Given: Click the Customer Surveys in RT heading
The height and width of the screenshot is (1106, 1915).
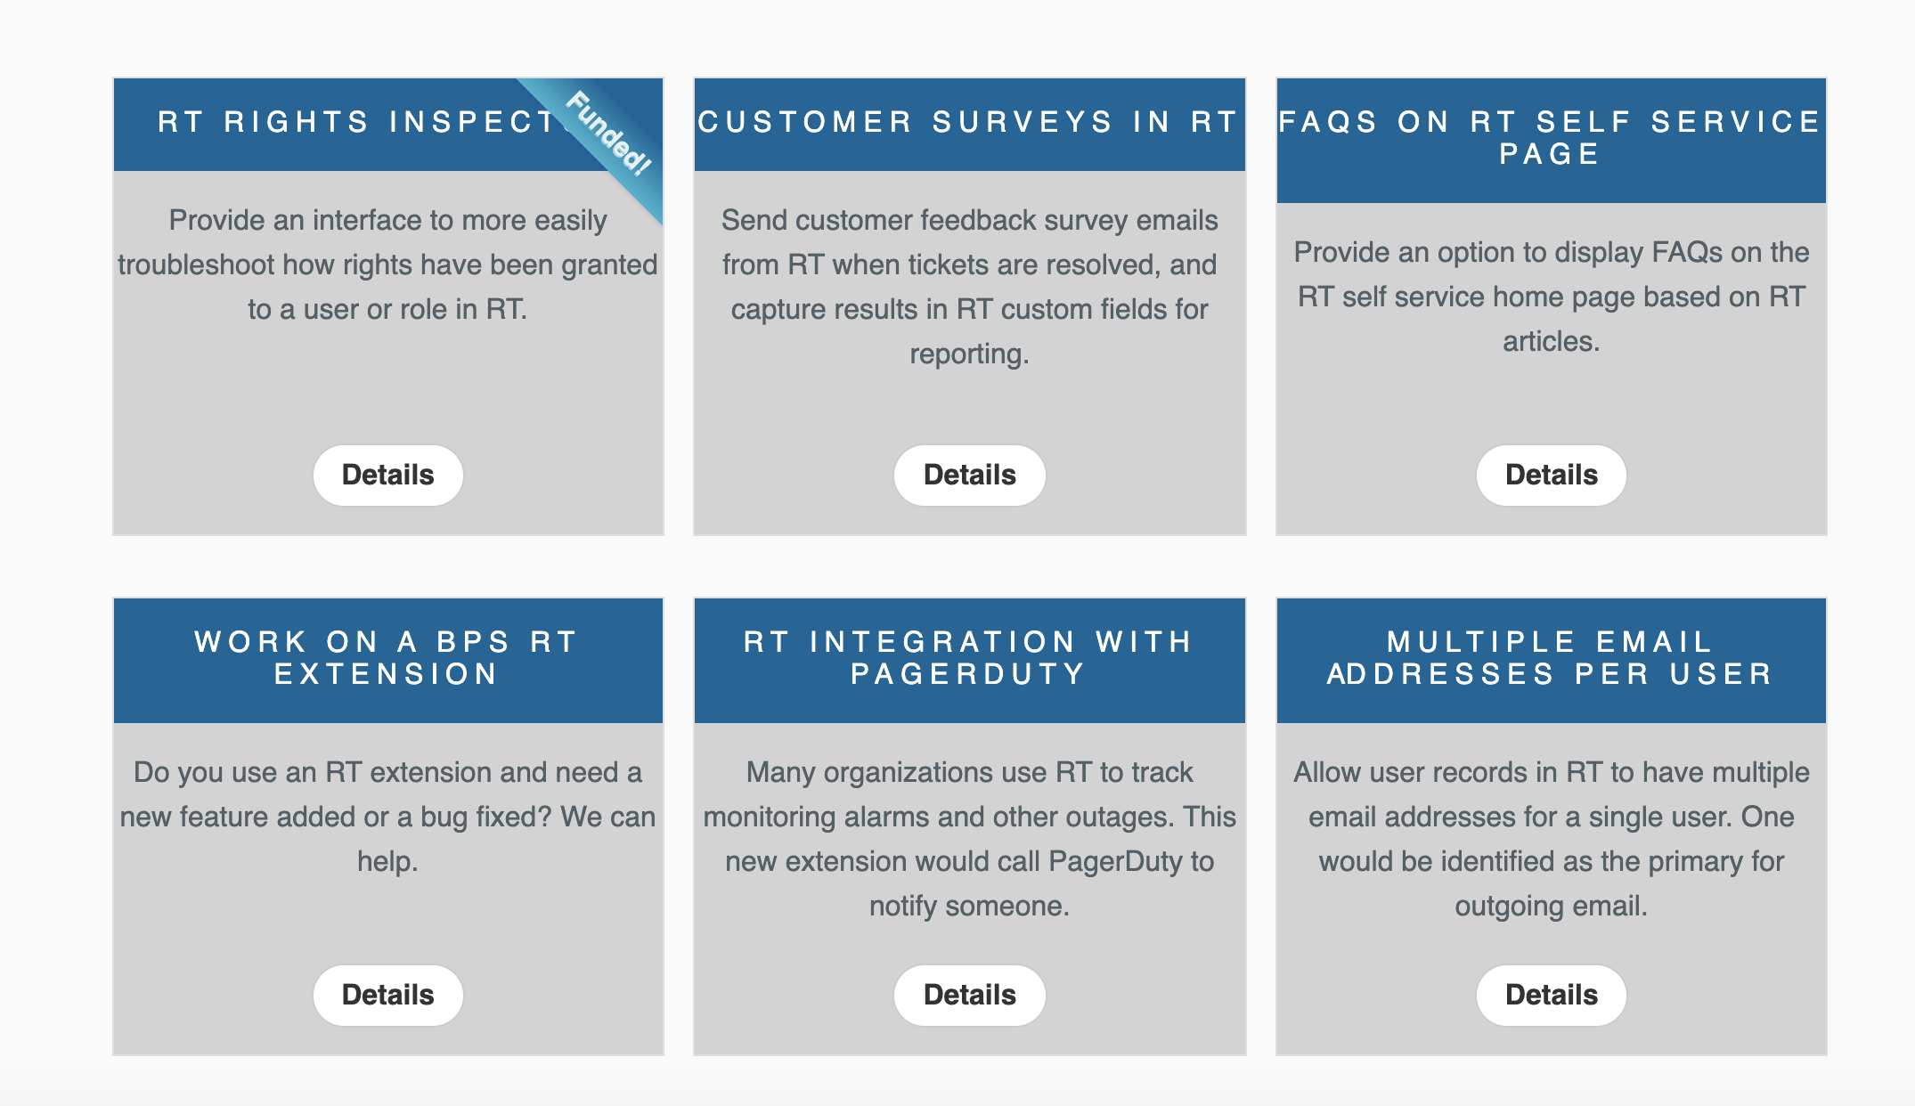Looking at the screenshot, I should tap(969, 122).
